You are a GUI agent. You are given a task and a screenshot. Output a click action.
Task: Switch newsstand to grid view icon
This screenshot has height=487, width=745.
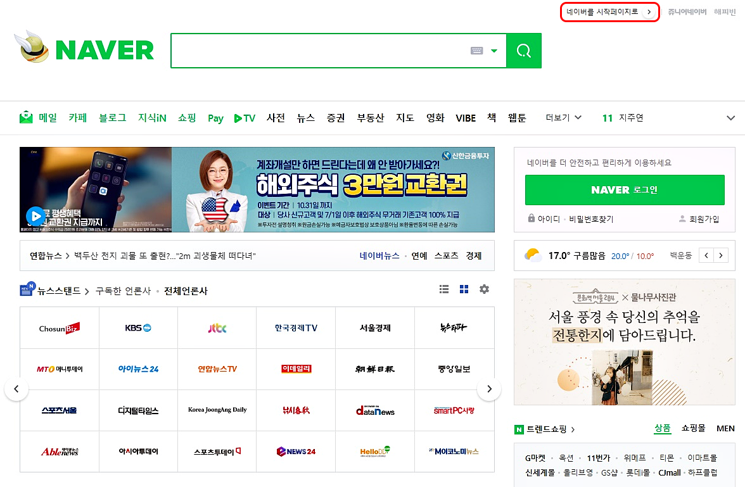pos(464,289)
